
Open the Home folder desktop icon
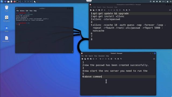point(6,29)
